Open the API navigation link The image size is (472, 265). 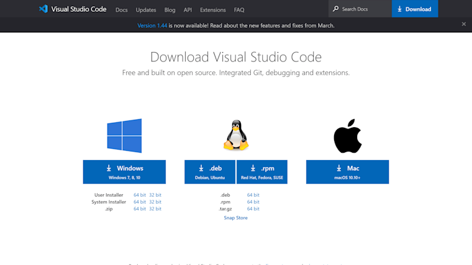tap(188, 10)
